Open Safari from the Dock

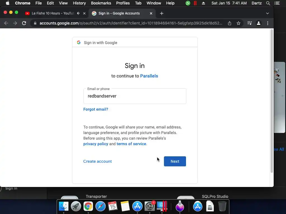point(101,206)
